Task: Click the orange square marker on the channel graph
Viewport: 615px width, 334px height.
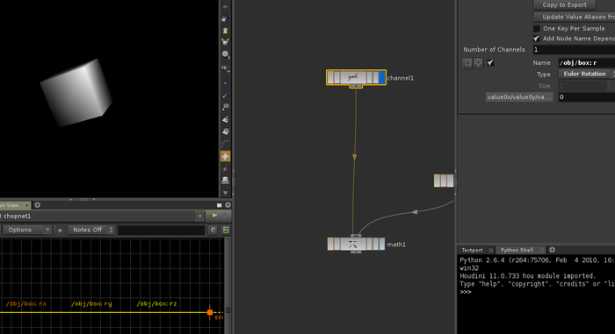Action: point(210,312)
